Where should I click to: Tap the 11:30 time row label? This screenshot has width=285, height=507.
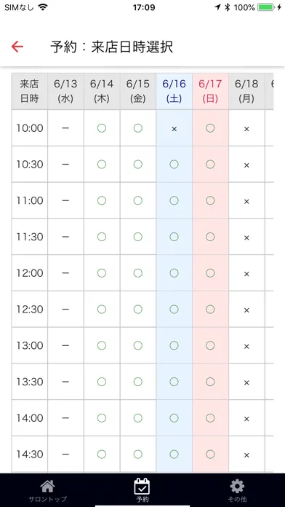pos(30,237)
